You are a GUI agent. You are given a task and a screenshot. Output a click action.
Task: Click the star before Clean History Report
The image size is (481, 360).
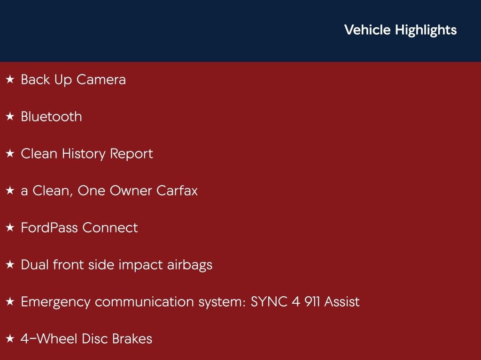click(10, 154)
